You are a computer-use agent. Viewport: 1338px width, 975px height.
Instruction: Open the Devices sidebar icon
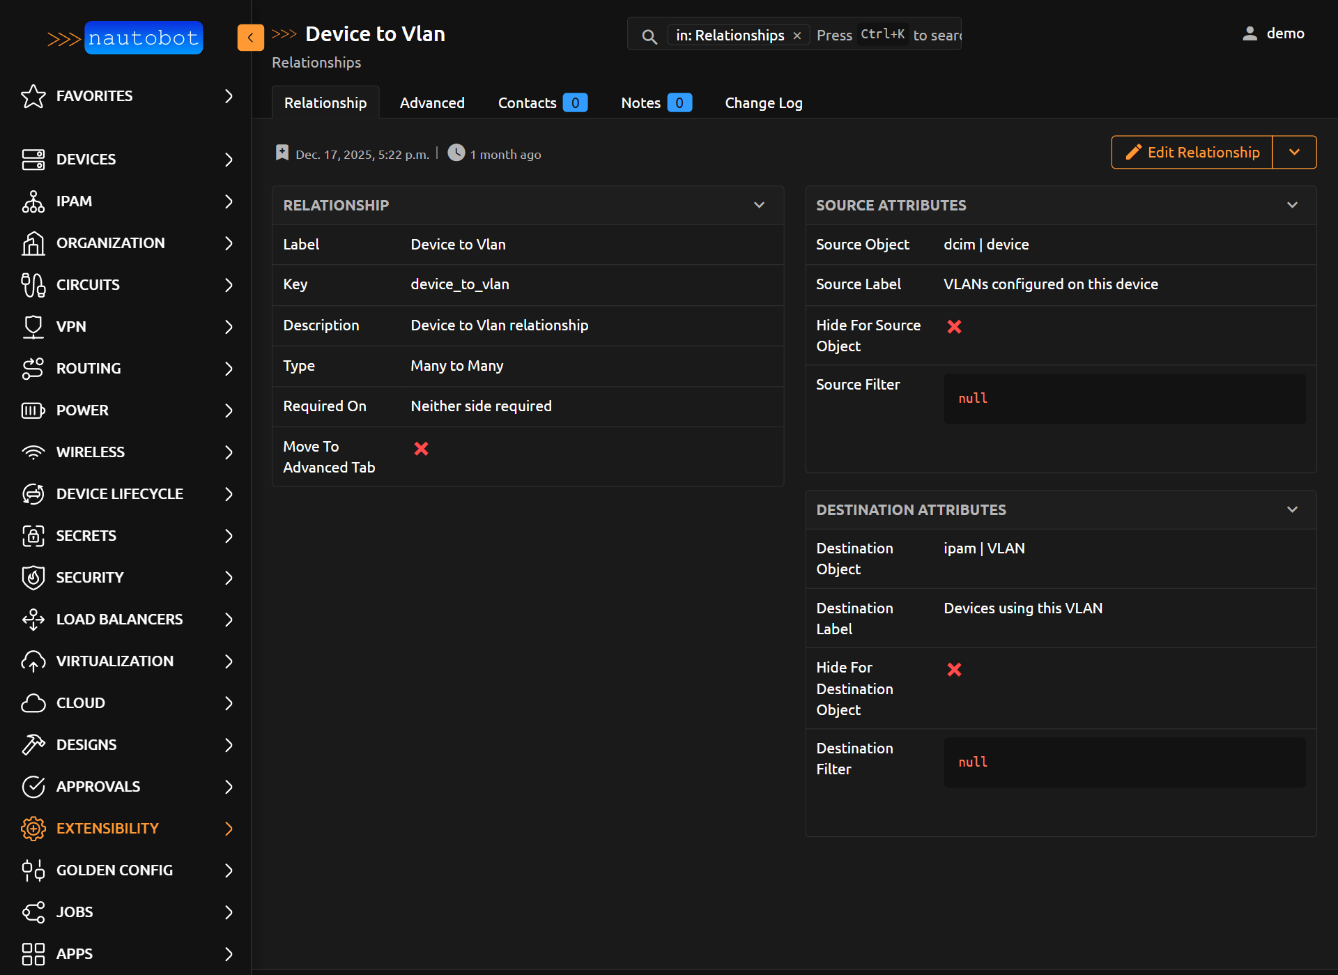(33, 160)
